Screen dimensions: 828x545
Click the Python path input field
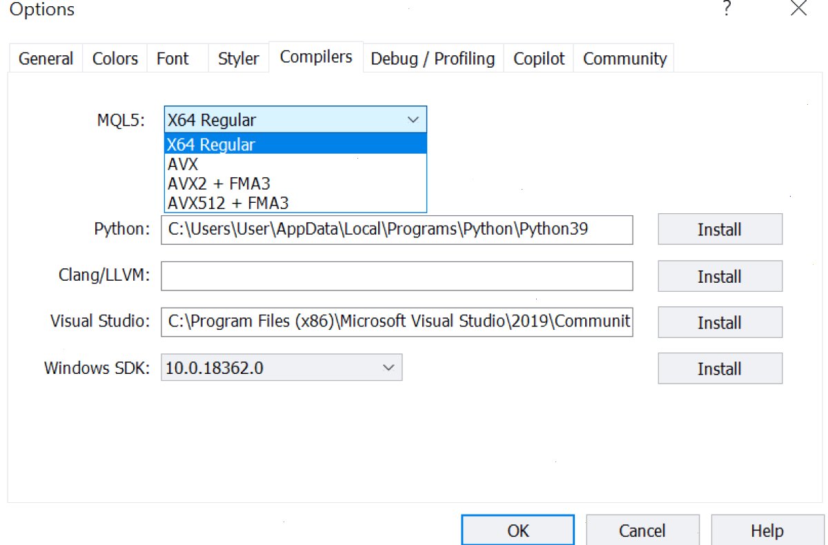tap(397, 229)
